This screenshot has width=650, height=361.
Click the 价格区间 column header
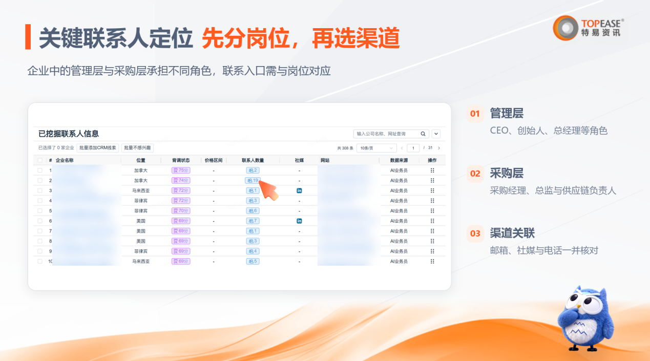pyautogui.click(x=213, y=160)
